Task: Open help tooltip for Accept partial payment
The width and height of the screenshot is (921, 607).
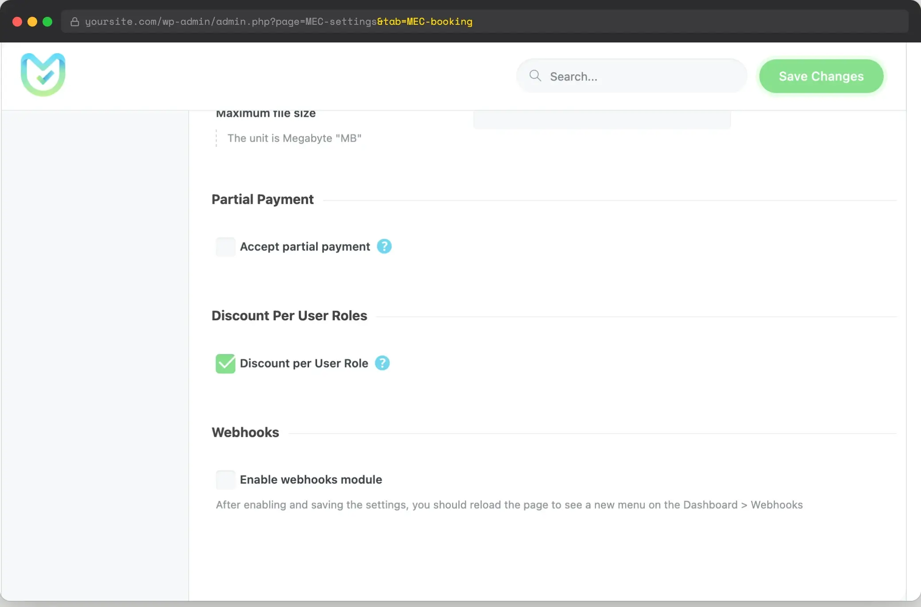Action: click(384, 246)
